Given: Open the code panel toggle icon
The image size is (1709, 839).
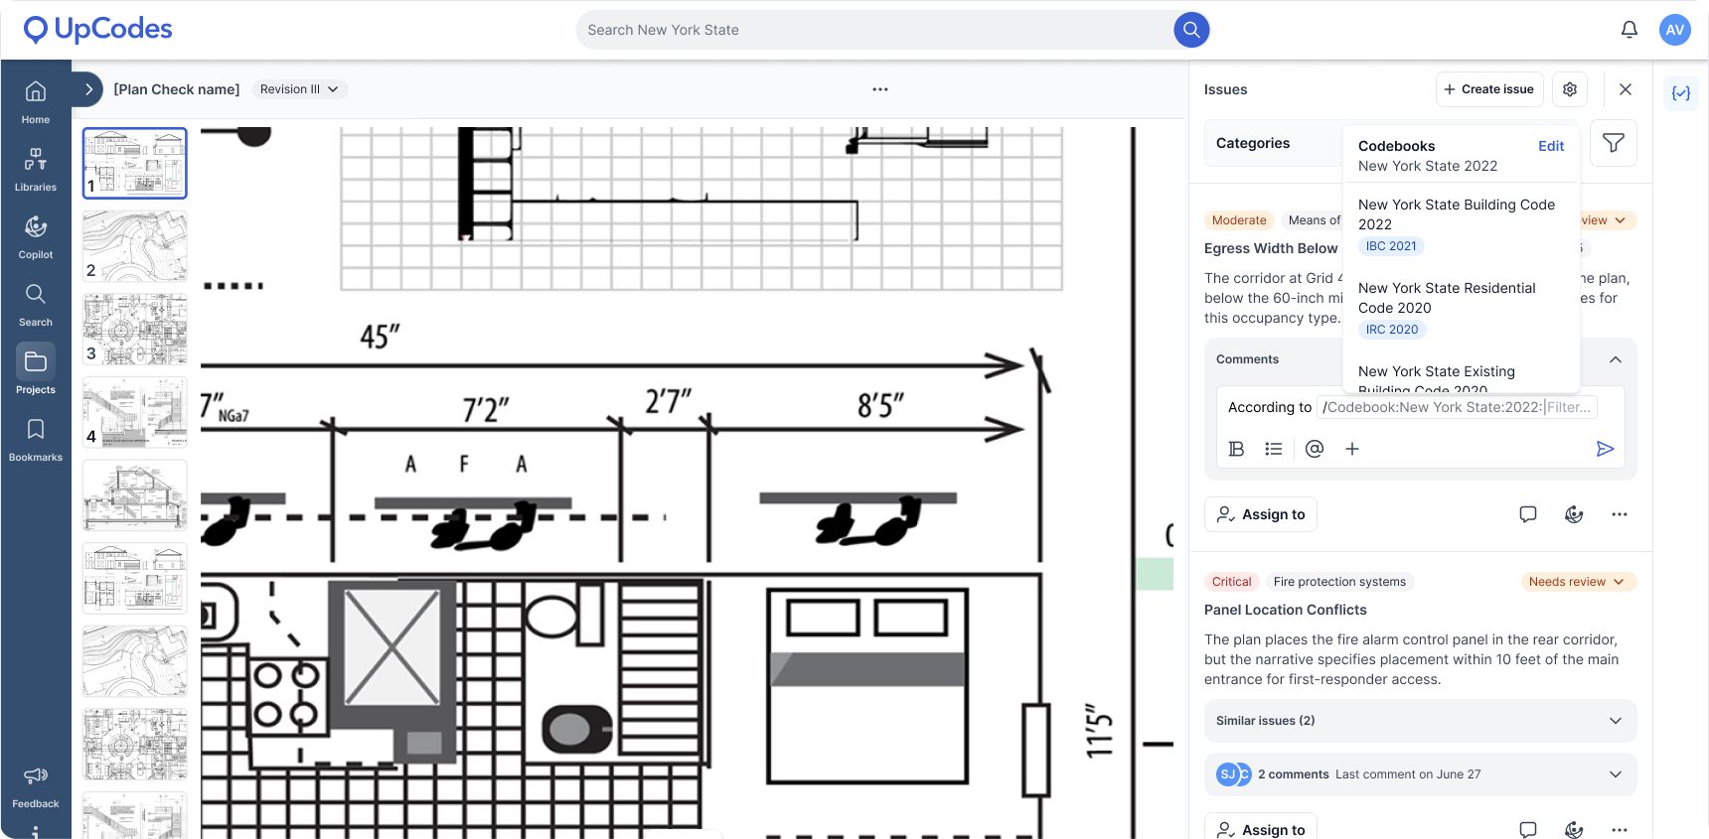Looking at the screenshot, I should pyautogui.click(x=1681, y=93).
